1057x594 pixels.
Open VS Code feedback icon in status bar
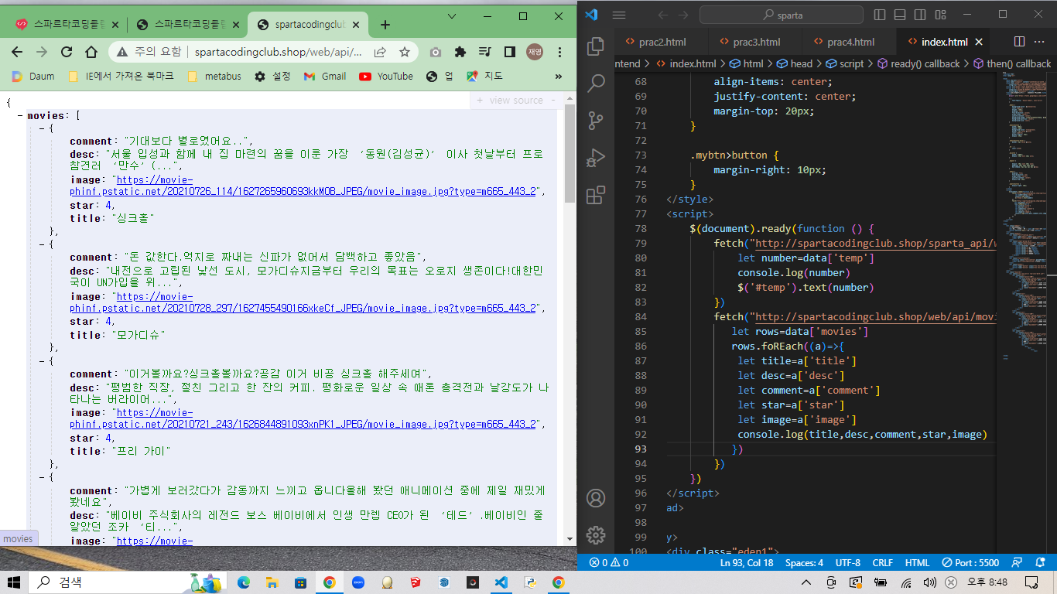(x=1018, y=563)
